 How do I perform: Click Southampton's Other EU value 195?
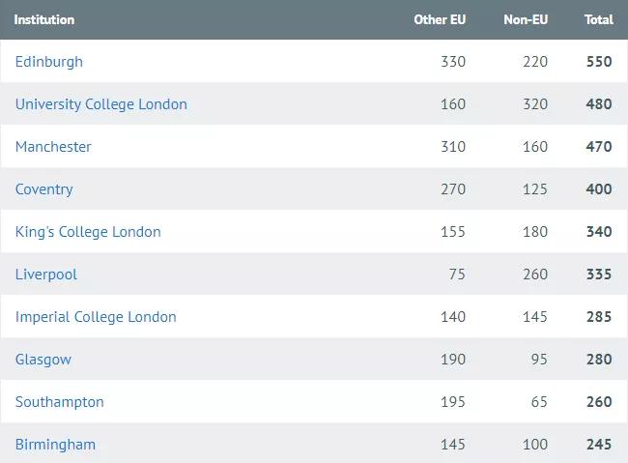click(452, 402)
